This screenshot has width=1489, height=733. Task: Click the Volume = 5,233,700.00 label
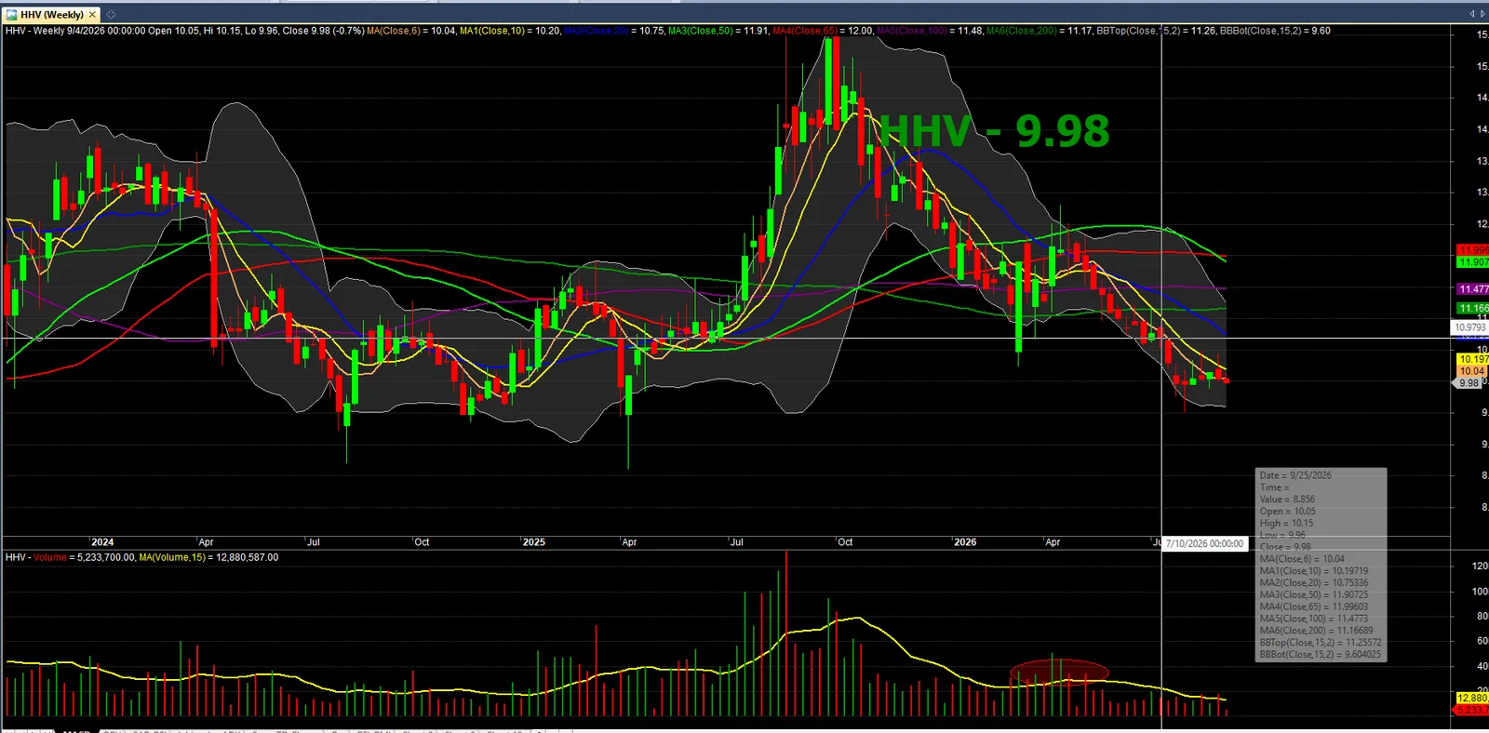[x=84, y=557]
